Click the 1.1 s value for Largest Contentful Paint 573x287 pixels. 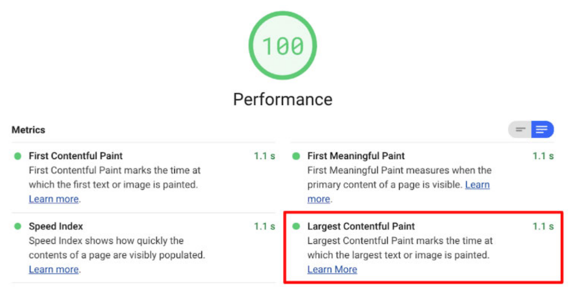[x=543, y=226]
